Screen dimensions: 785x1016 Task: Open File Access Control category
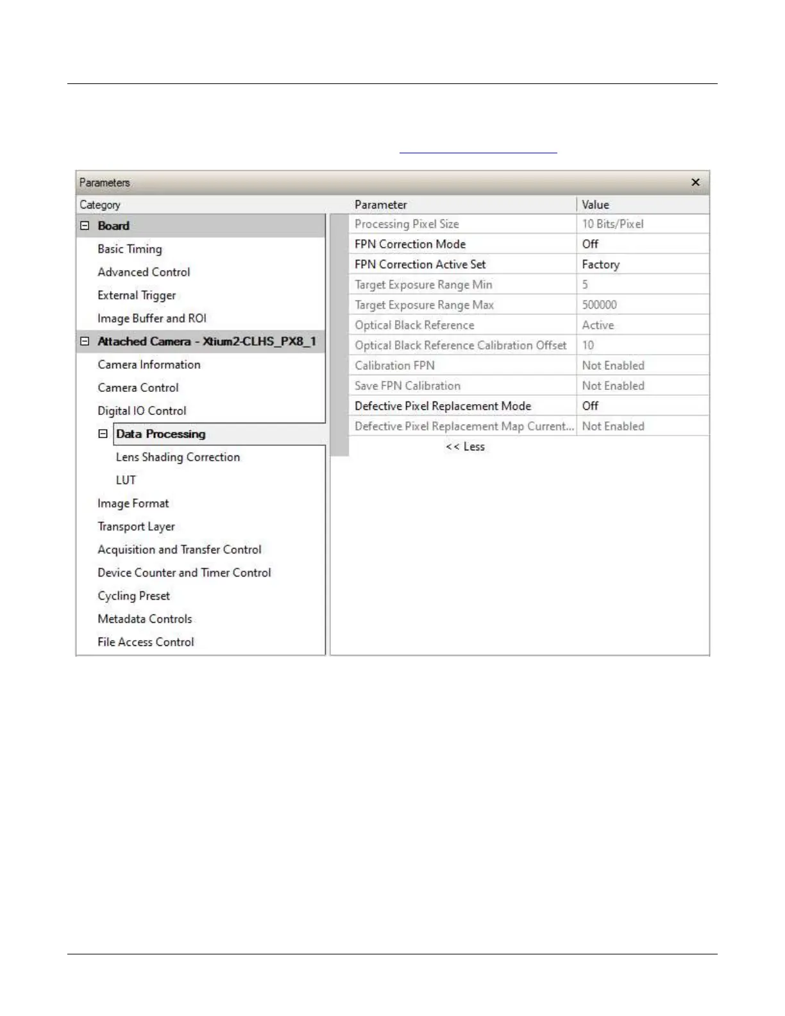coord(146,642)
